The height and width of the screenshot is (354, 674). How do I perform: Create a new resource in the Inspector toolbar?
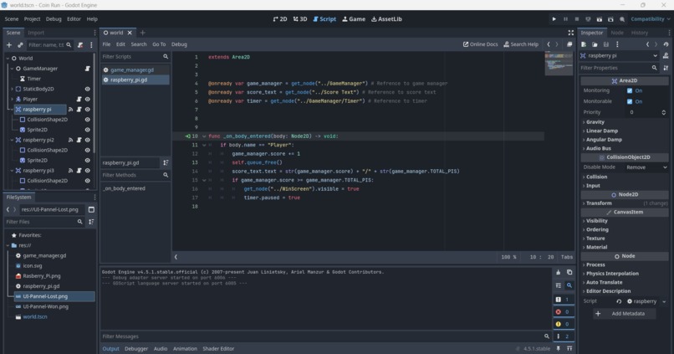[x=584, y=44]
